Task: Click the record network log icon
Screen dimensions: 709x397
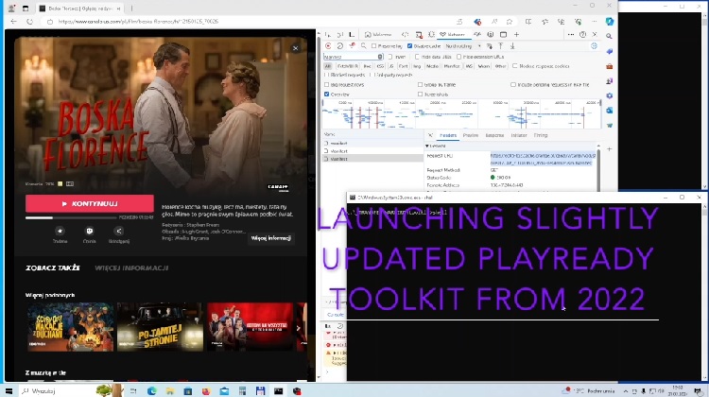Action: [328, 46]
